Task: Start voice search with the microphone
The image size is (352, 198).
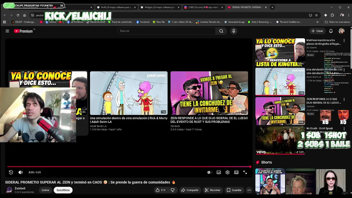Action: pos(234,31)
